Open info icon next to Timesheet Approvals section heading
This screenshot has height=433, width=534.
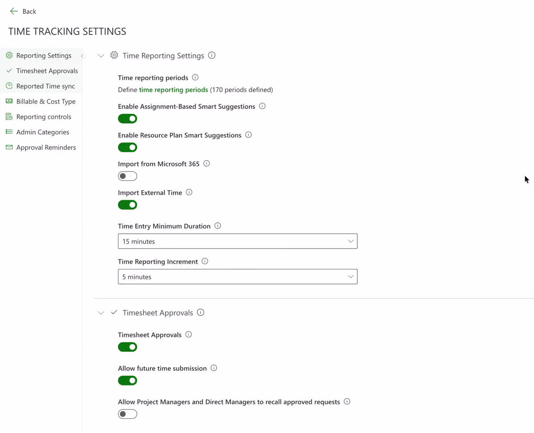tap(201, 313)
